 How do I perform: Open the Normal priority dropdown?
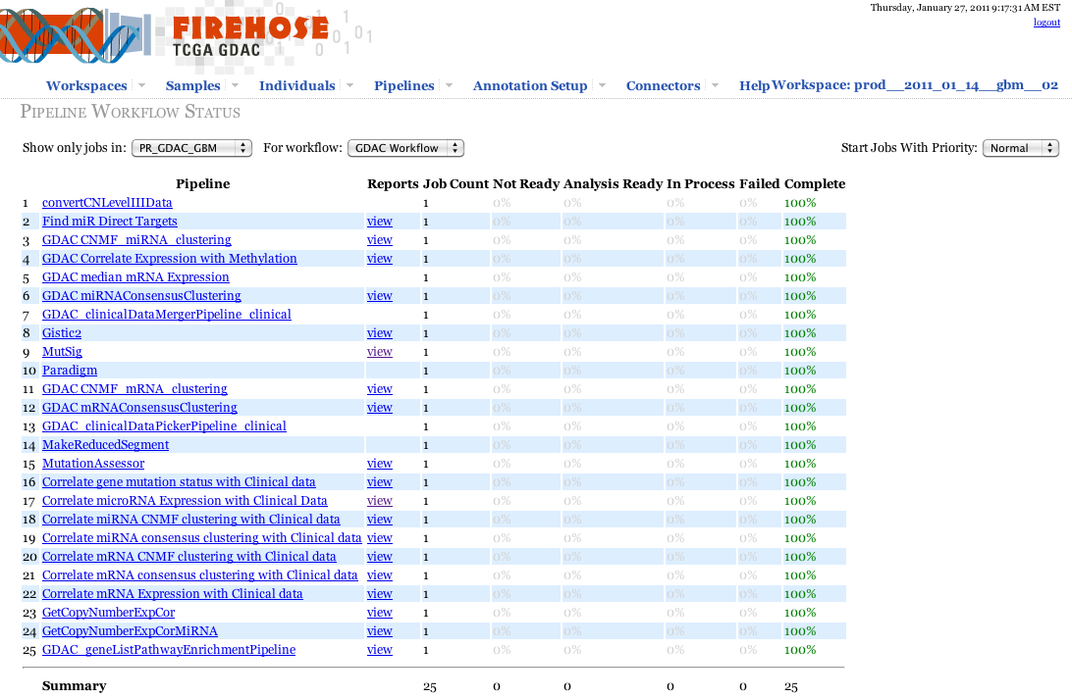(1020, 148)
